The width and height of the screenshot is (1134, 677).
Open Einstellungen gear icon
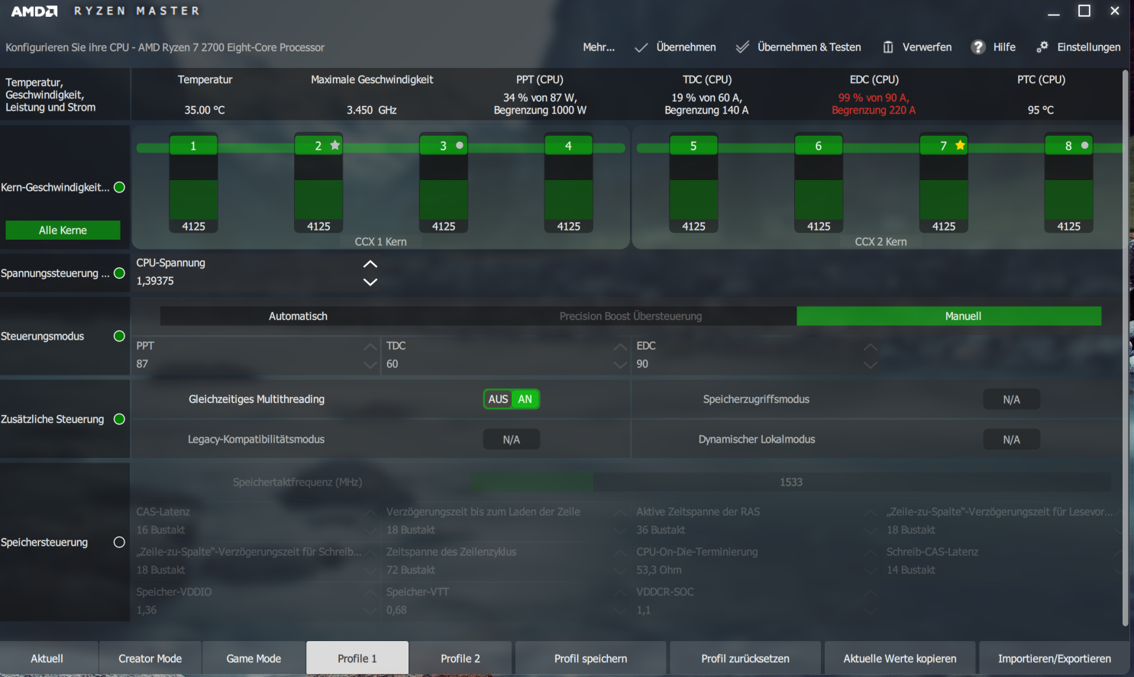coord(1042,47)
